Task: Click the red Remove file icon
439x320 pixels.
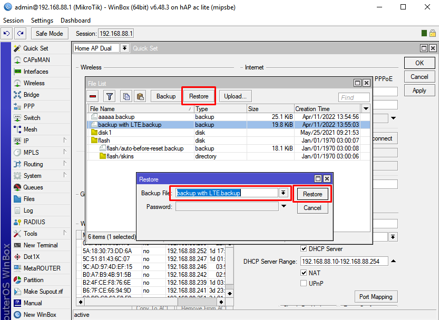Action: [93, 96]
